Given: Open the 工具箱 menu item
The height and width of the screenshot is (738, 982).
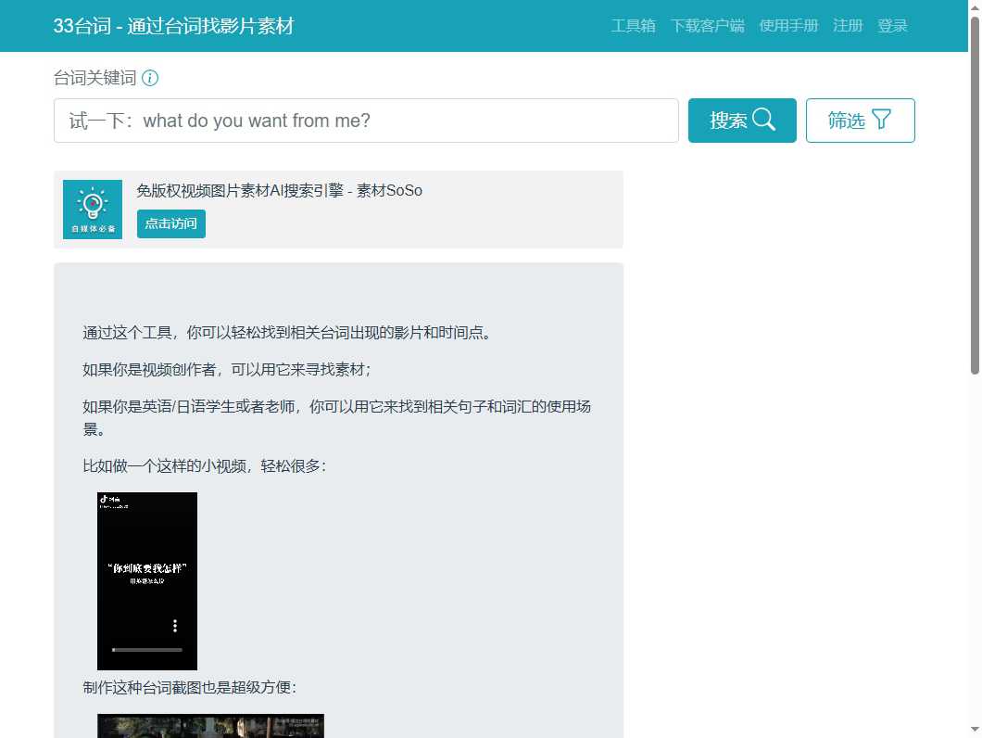Looking at the screenshot, I should tap(633, 26).
